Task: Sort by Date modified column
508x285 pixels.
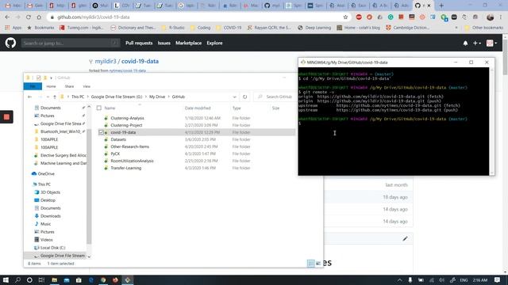Action: (198, 108)
